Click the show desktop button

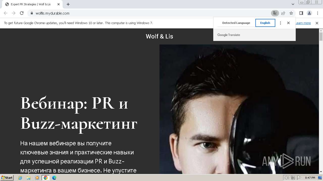(320, 178)
